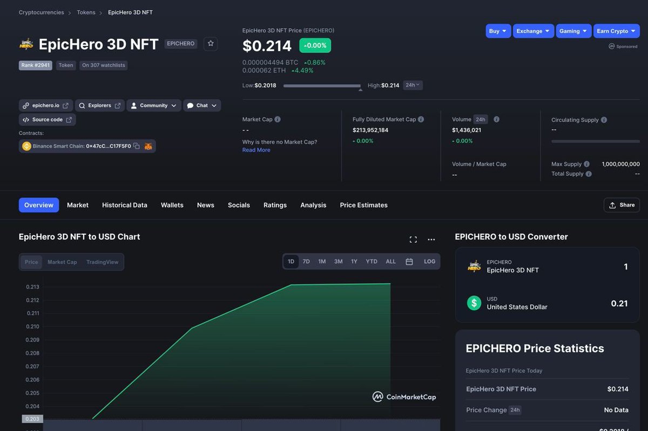648x431 pixels.
Task: Open the Wallets tab
Action: pos(172,205)
